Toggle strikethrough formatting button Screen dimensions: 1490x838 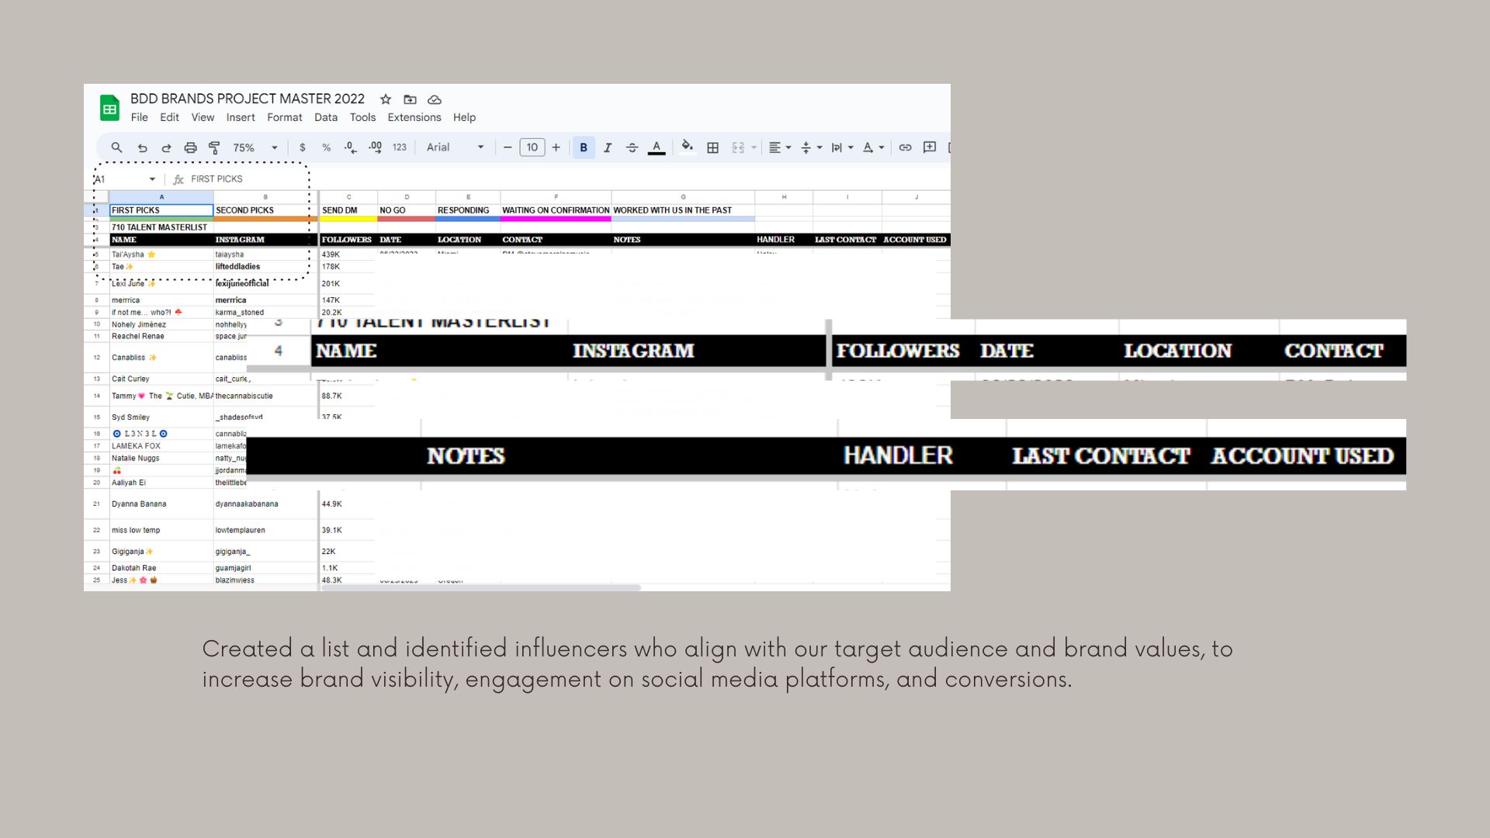click(x=632, y=147)
